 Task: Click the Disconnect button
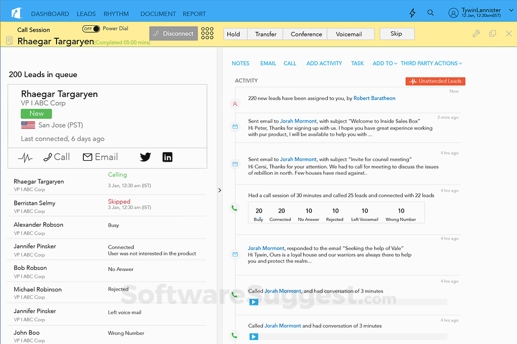click(173, 33)
